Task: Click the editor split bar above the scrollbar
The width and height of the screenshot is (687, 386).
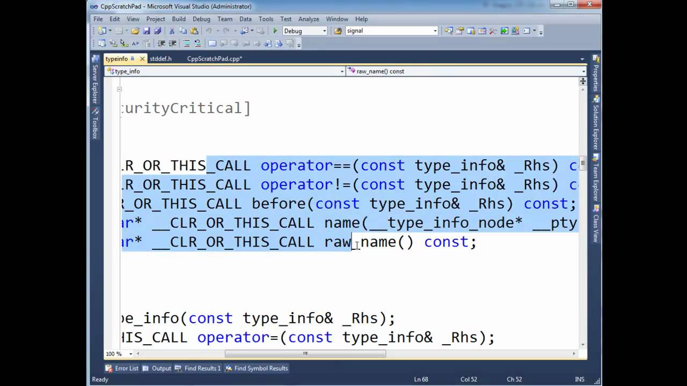Action: click(583, 81)
